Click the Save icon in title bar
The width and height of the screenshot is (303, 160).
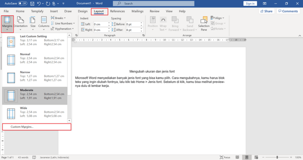(x=32, y=4)
